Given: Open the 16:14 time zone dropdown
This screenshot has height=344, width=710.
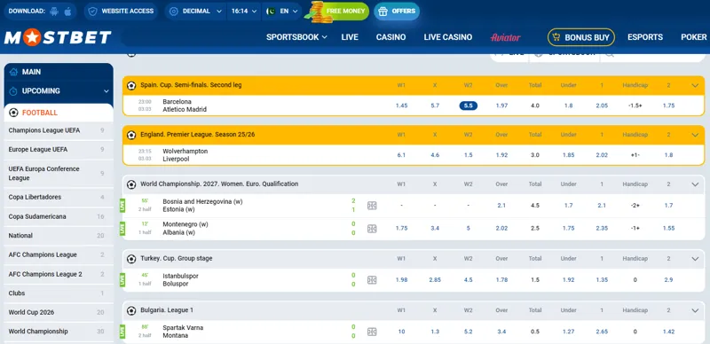Looking at the screenshot, I should 244,12.
